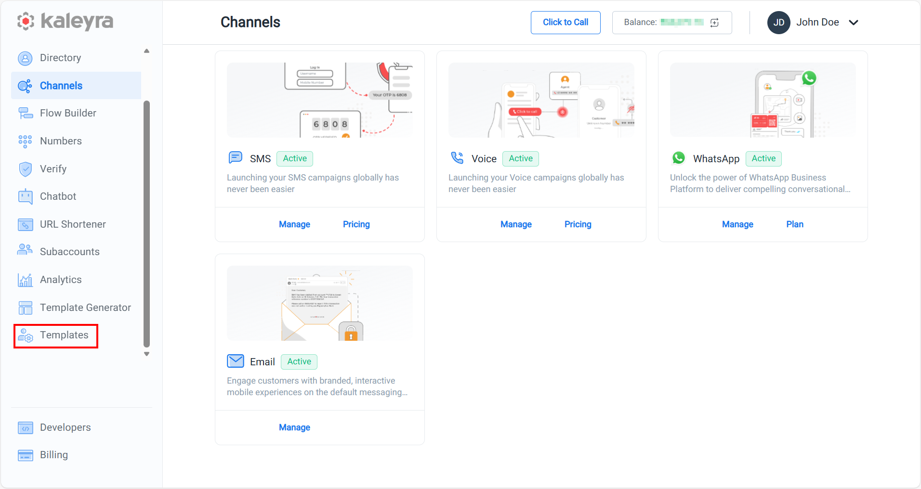
Task: Click the Billing card icon
Action: 25,455
